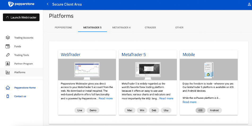Switch to the PEPPERSTONE tab
The width and height of the screenshot is (252, 126).
point(63,27)
